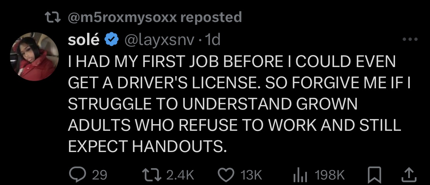This screenshot has width=430, height=185.
Task: Click the 13K likes count
Action: coord(251,175)
